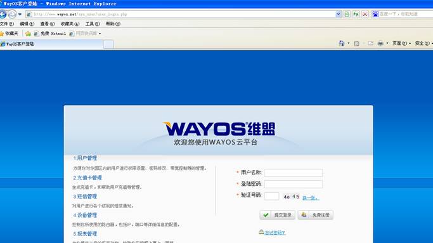Click the red X Stop loading icon

(365, 14)
